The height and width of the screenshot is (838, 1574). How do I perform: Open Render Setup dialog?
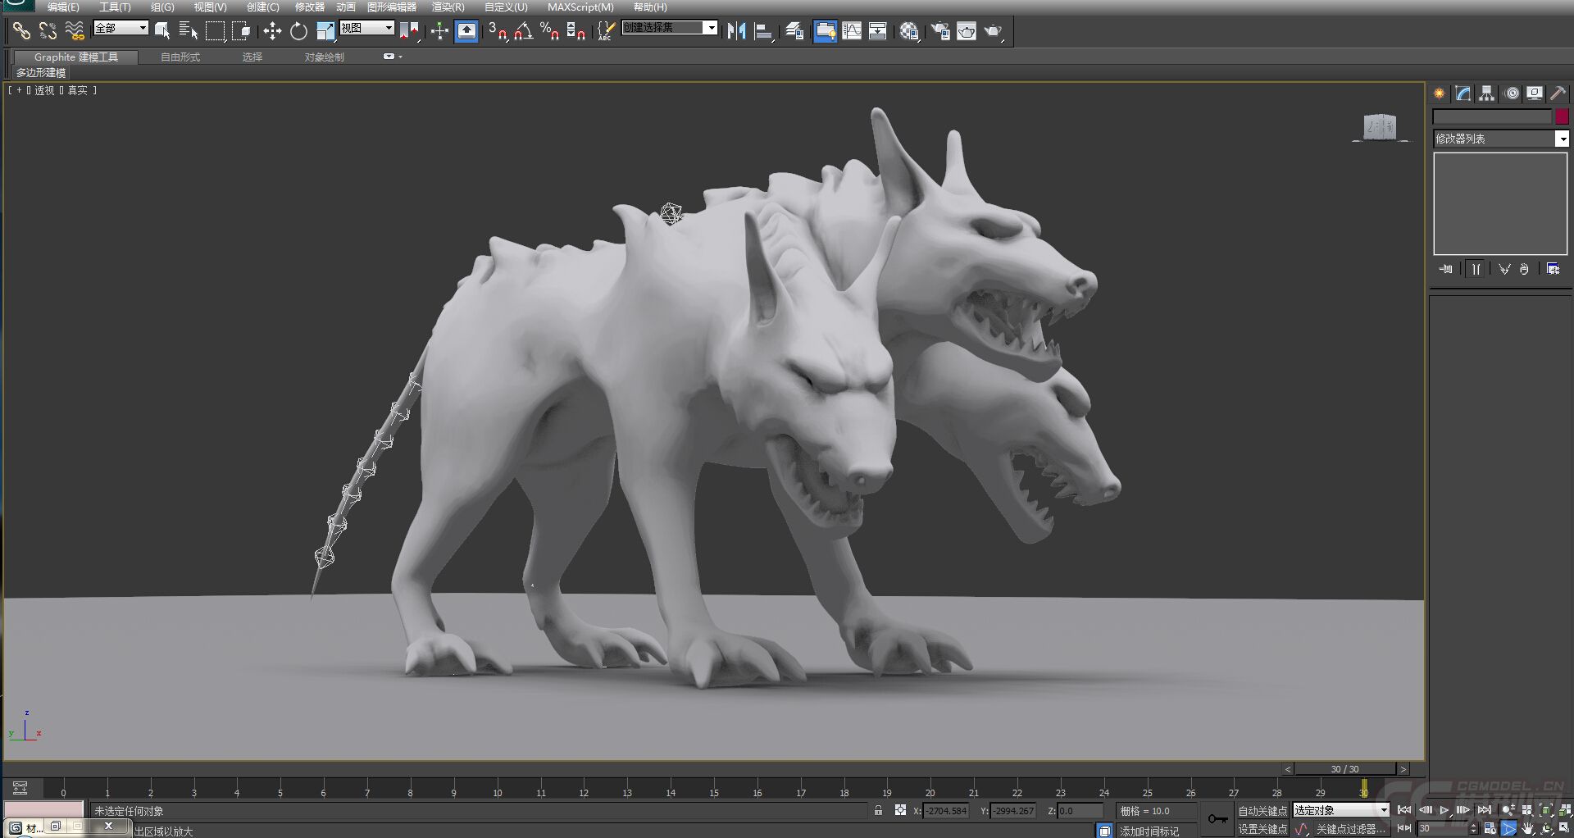click(940, 31)
